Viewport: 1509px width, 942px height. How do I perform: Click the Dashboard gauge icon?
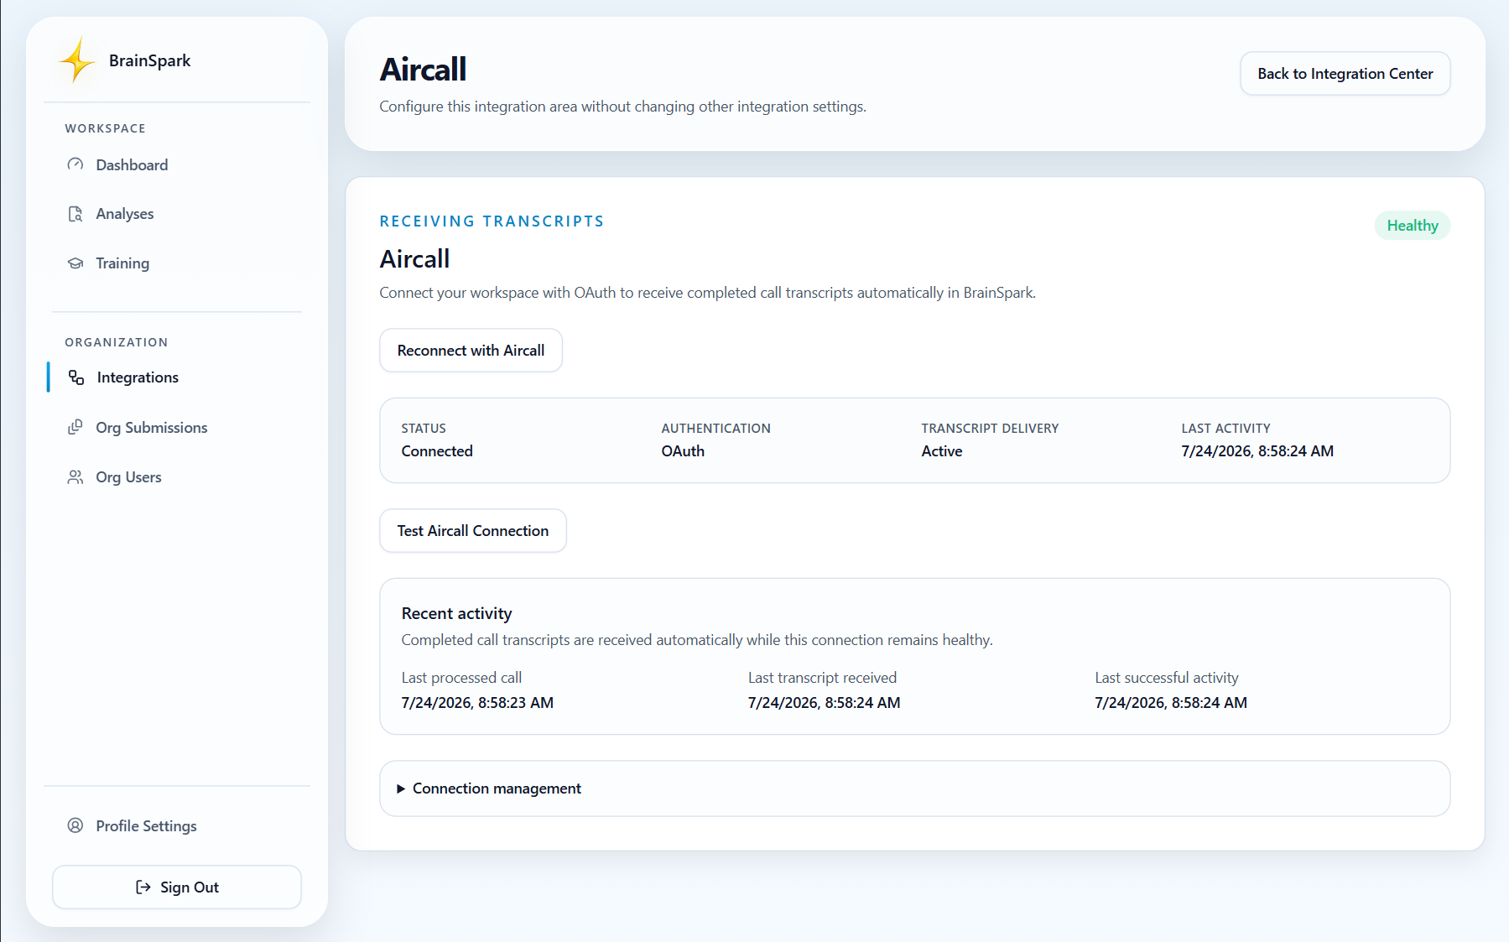75,164
